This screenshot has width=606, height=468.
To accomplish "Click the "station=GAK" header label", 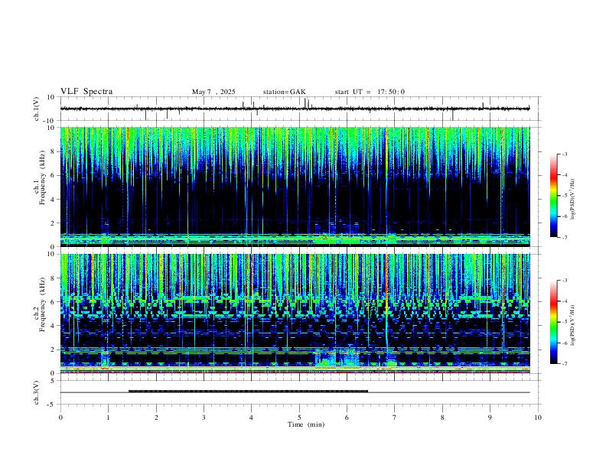I will pyautogui.click(x=285, y=92).
